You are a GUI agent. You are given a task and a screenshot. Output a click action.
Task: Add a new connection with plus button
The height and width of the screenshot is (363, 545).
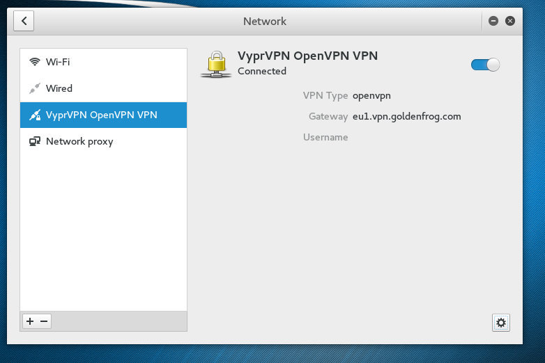30,321
